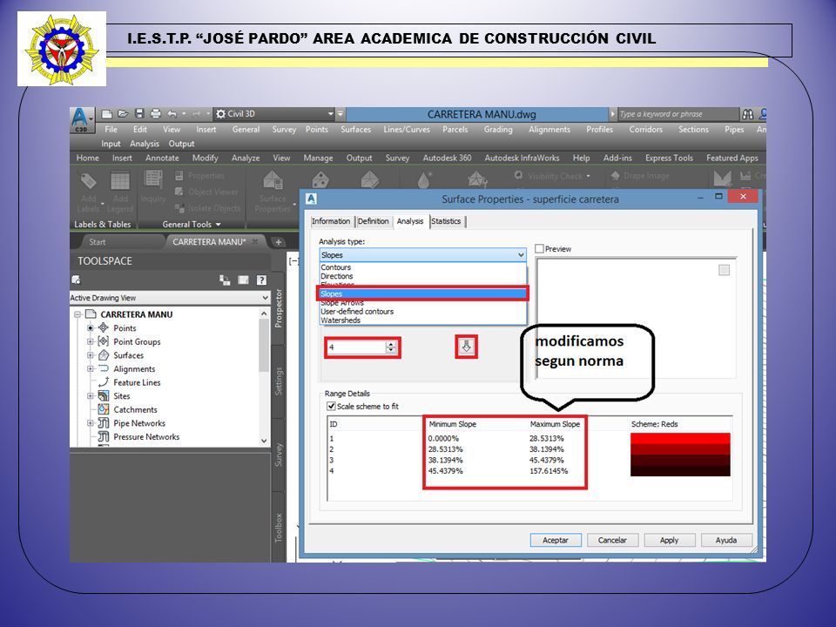Enable the Preview checkbox
836x627 pixels.
point(540,249)
